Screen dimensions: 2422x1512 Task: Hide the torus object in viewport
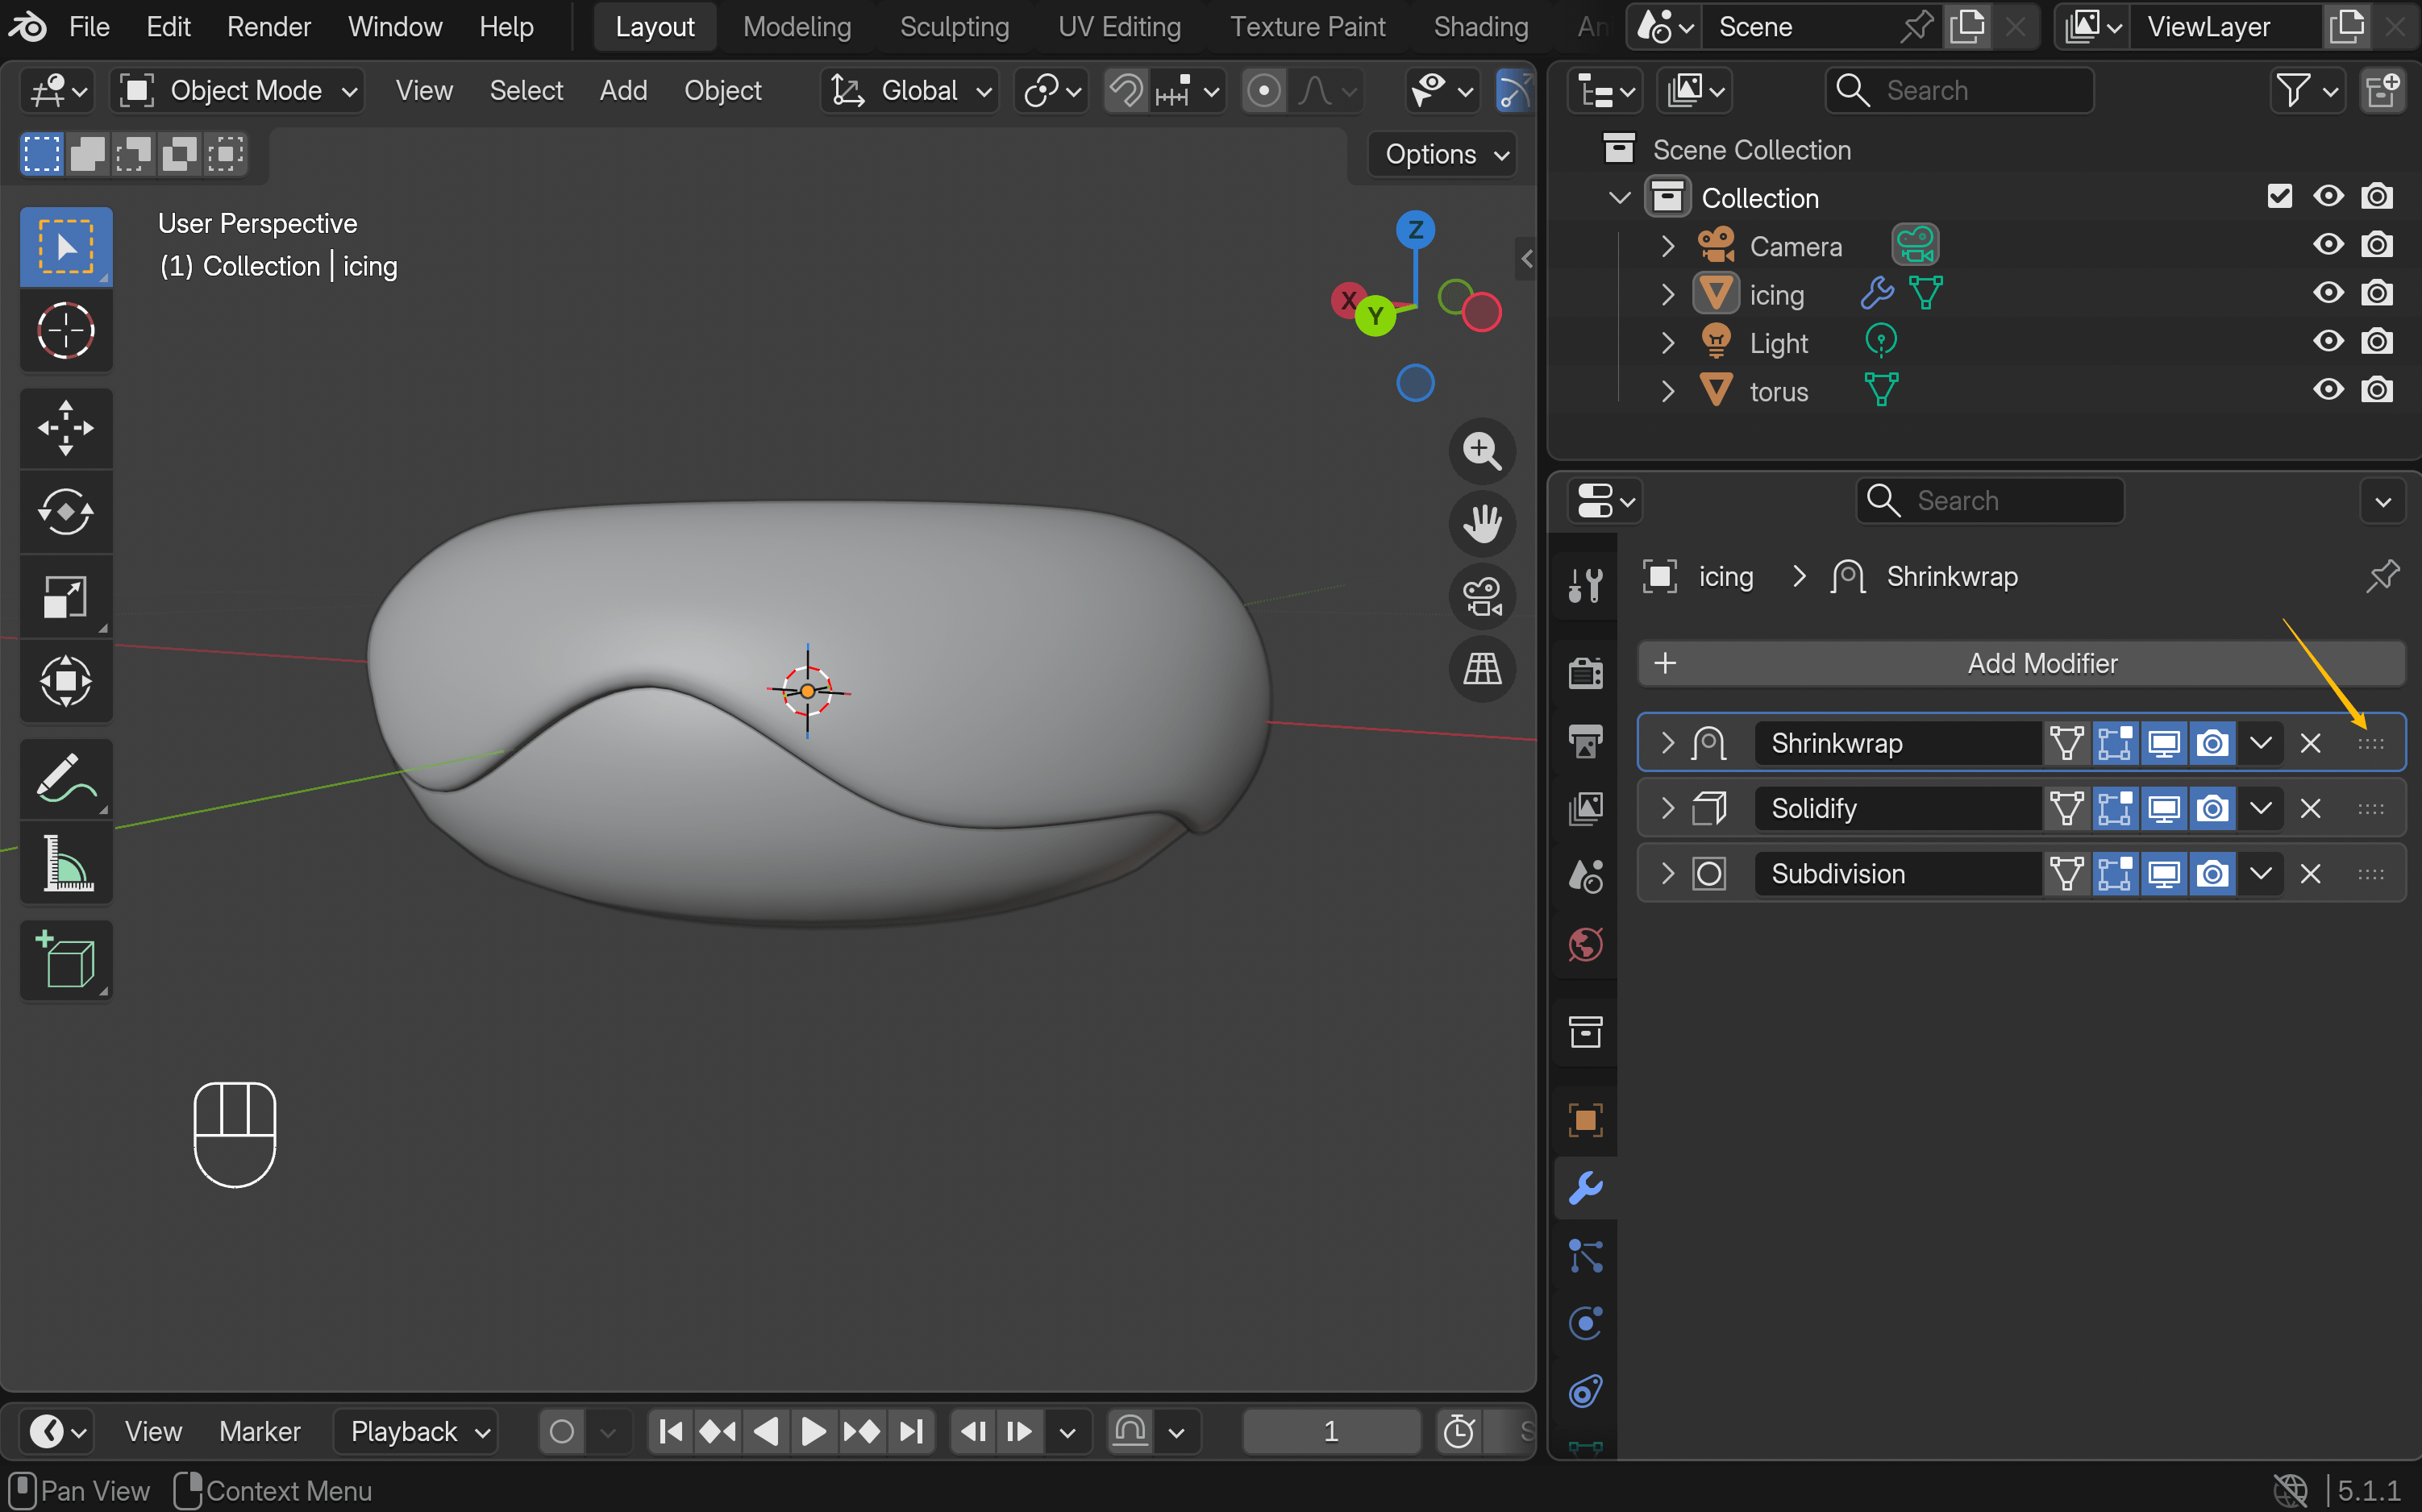tap(2328, 390)
